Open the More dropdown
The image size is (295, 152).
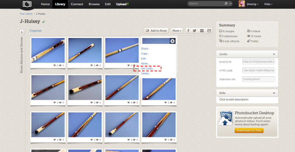coord(177,31)
